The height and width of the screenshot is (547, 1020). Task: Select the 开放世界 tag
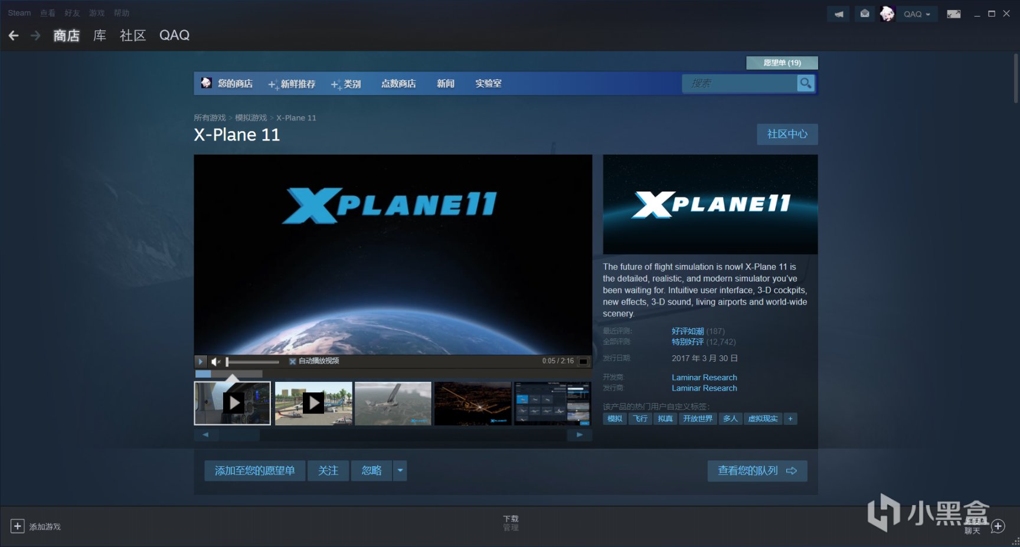coord(698,419)
